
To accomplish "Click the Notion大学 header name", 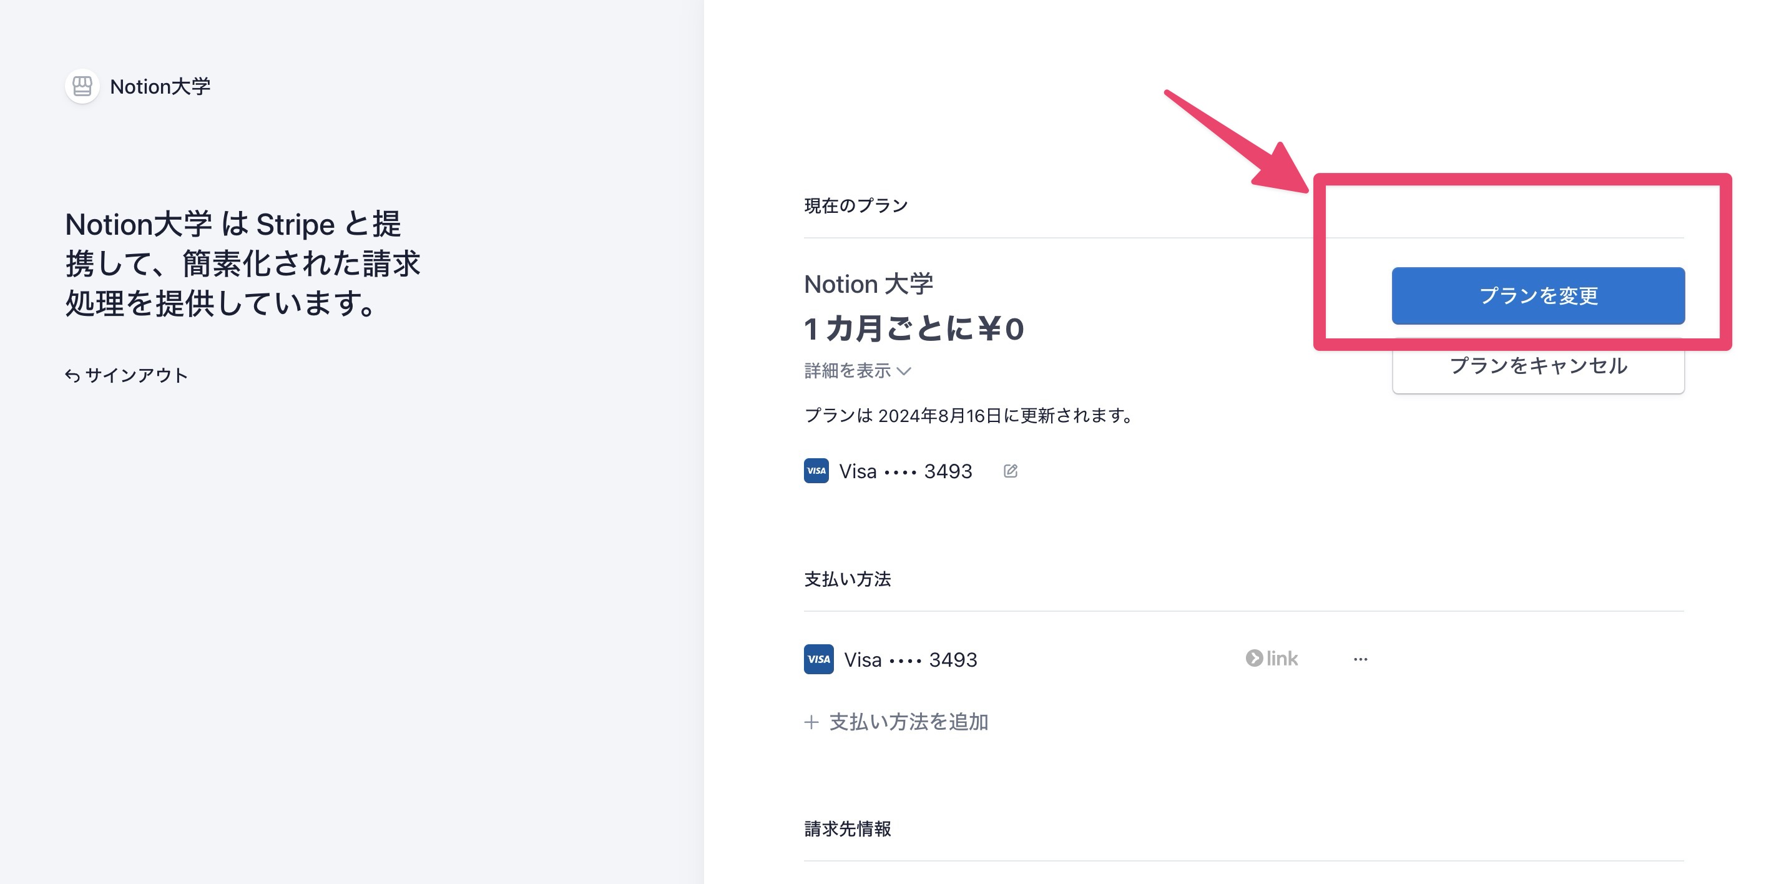I will (160, 87).
